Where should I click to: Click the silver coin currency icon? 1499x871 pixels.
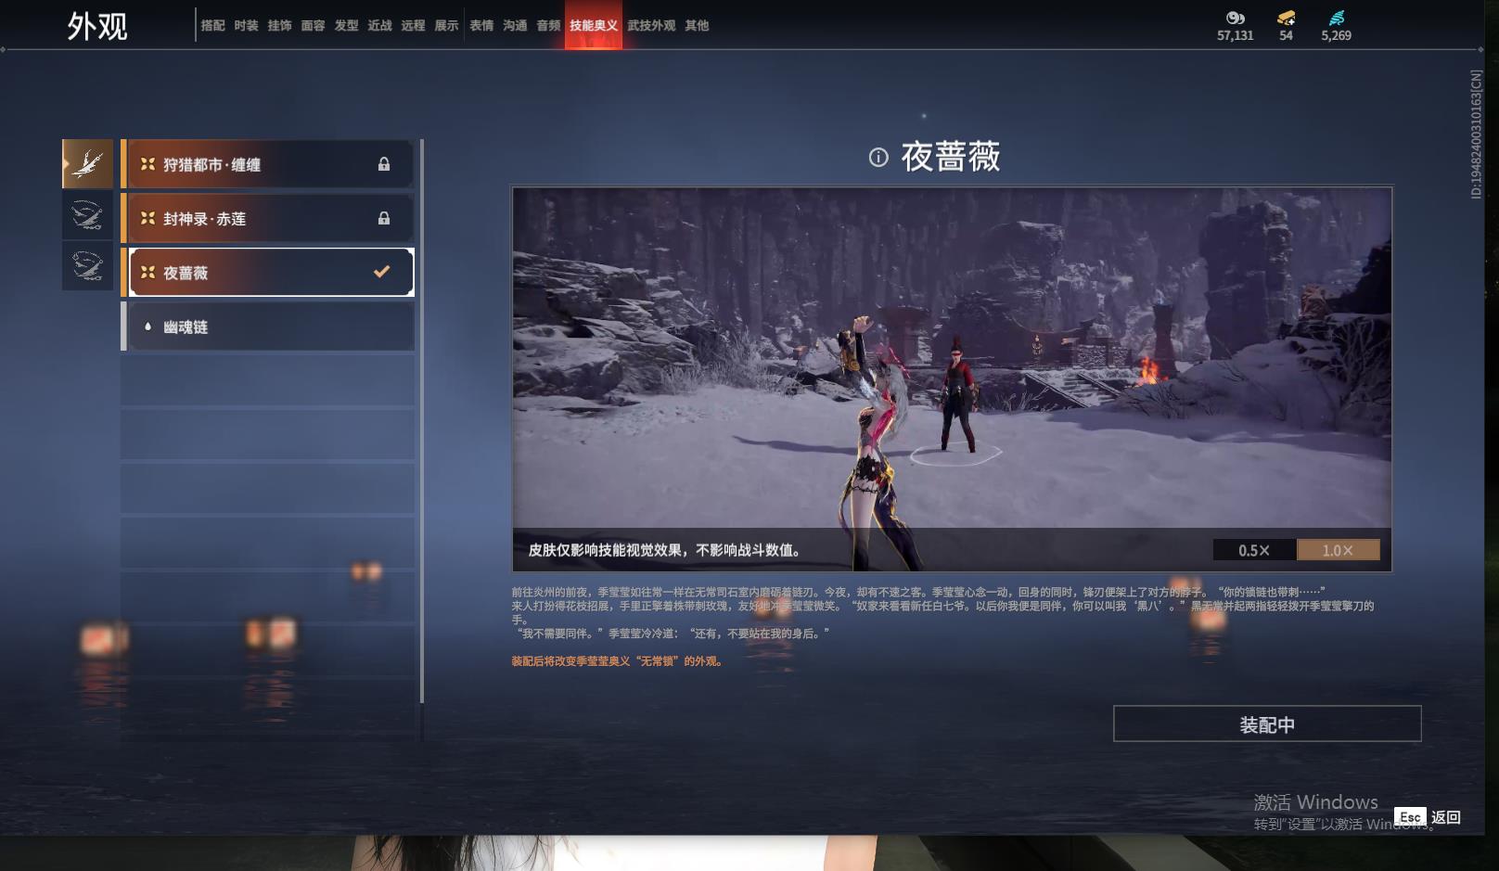click(1235, 18)
